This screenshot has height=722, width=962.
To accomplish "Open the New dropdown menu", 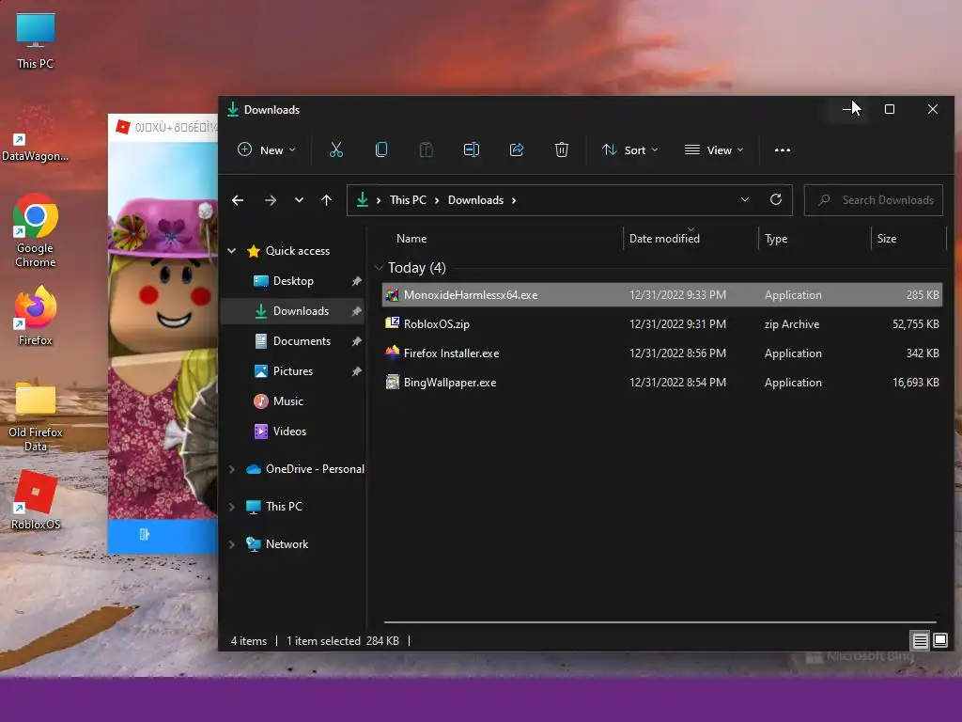I will 267,149.
